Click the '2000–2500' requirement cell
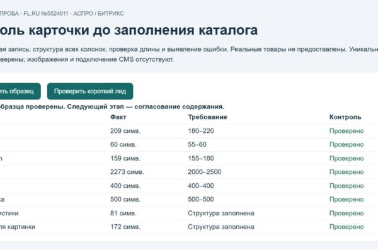 coord(204,172)
